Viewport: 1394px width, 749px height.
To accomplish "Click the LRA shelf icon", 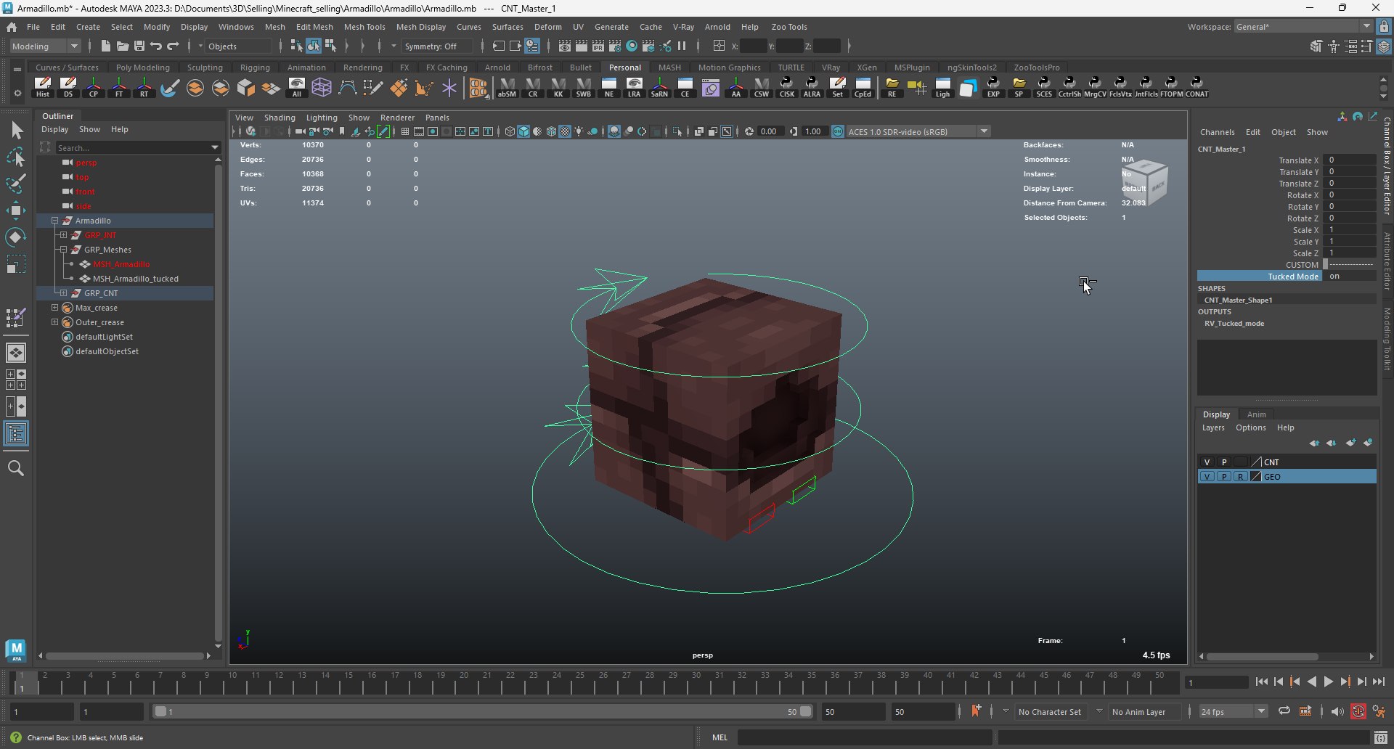I will coord(634,87).
